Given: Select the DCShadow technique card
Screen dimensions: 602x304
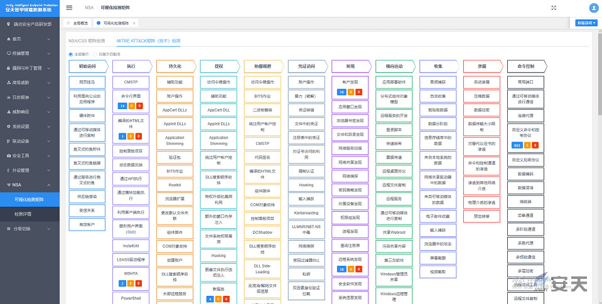Looking at the screenshot, I should 262,233.
